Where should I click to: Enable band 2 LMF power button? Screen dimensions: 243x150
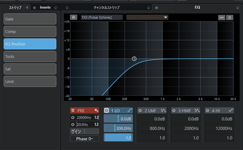140,110
